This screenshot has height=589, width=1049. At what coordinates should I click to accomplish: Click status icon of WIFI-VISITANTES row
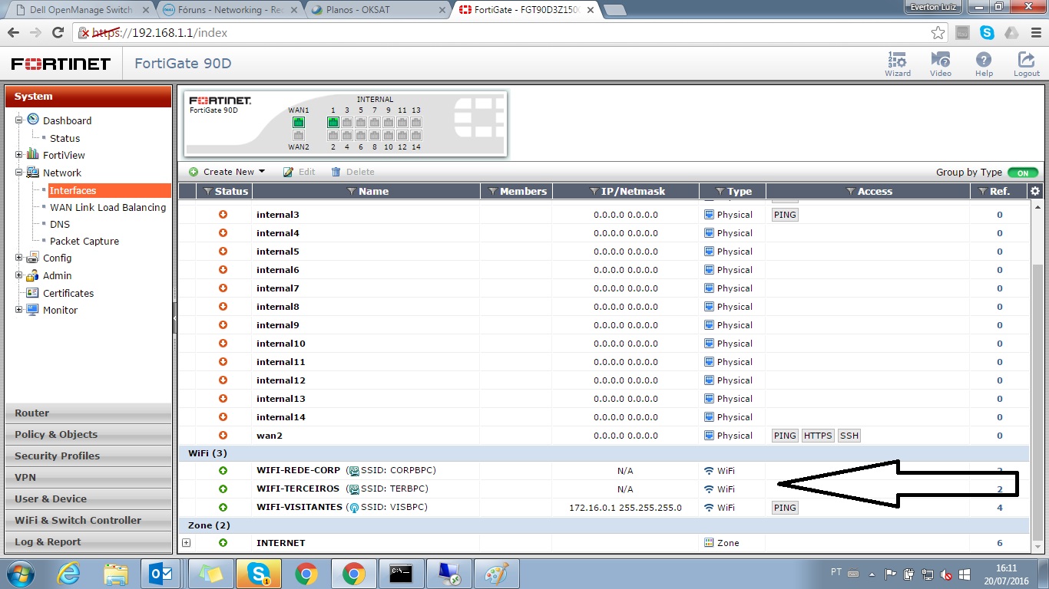223,508
